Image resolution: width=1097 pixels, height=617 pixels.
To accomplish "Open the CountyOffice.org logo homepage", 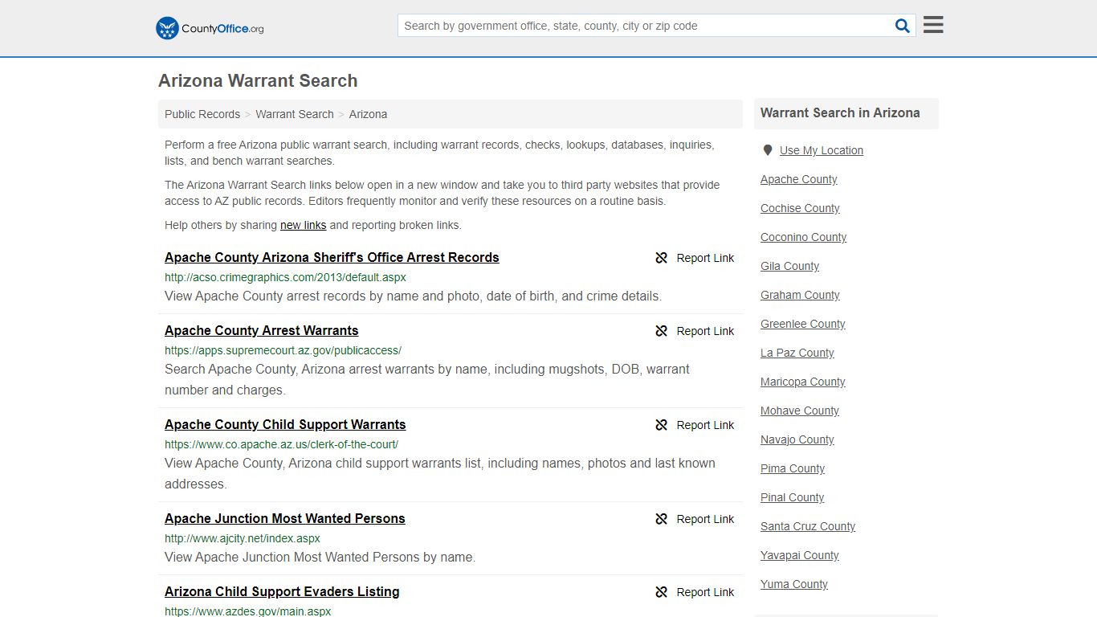I will tap(210, 28).
